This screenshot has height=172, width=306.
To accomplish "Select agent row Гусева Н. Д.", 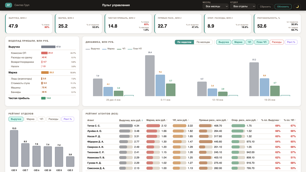I will click(x=192, y=163).
